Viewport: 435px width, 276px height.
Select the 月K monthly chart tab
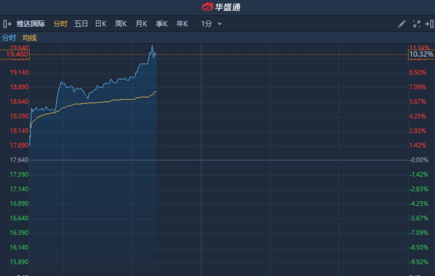click(x=141, y=24)
